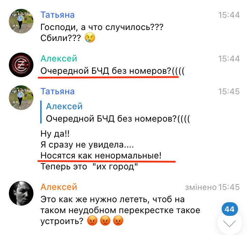251x235 pixels.
Task: Open Татьяна's avatar on the 15:45 message
Action: [21, 97]
